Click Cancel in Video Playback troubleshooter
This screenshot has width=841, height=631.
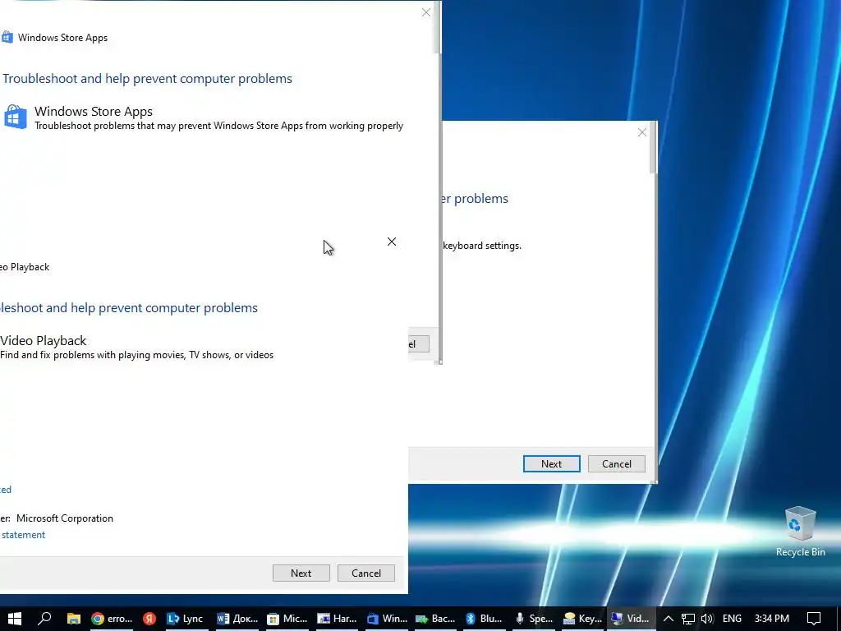[366, 573]
